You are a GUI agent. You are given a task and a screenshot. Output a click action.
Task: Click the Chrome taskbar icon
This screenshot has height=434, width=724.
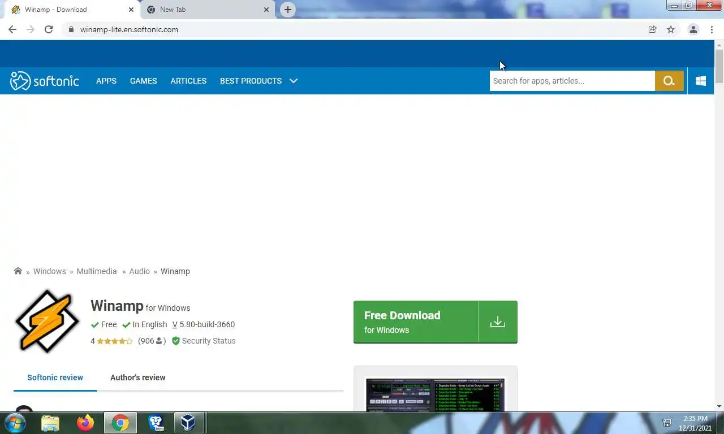(120, 423)
